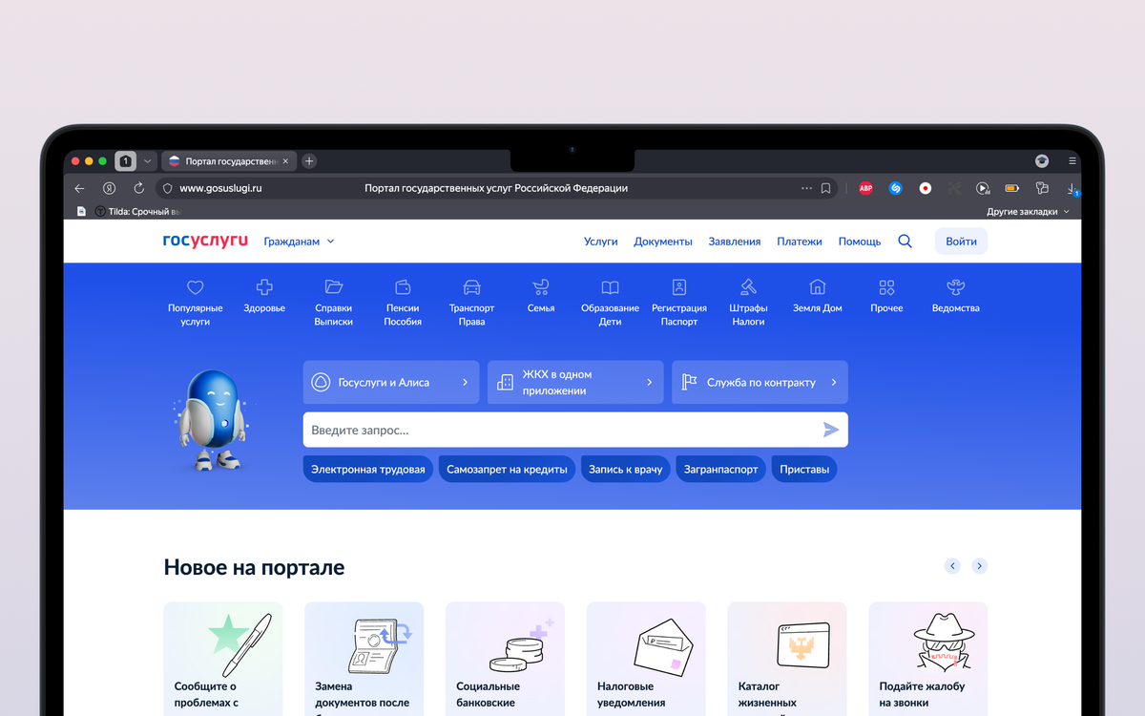This screenshot has height=716, width=1145.
Task: Open the Заявления menu item
Action: 735,242
